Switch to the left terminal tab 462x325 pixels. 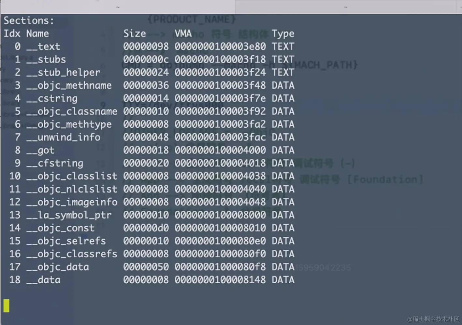tap(118, 7)
